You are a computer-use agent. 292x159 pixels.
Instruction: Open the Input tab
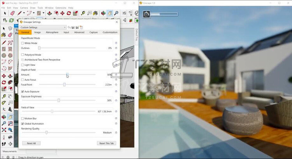(66, 32)
